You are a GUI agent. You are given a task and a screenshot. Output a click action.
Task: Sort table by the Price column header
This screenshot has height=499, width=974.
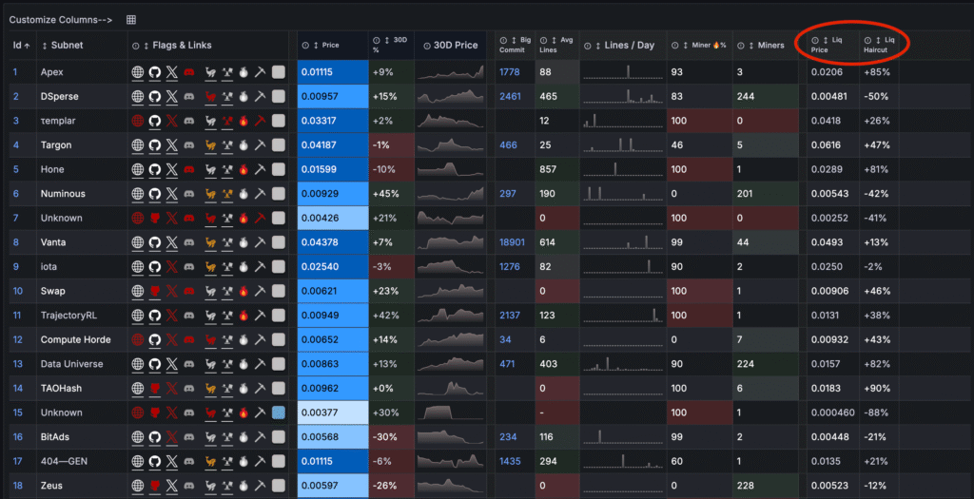pyautogui.click(x=330, y=45)
